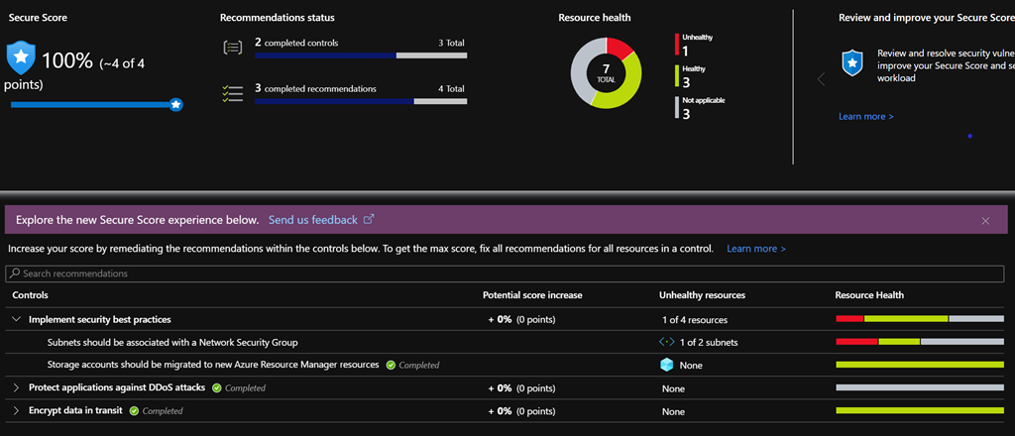The width and height of the screenshot is (1015, 436).
Task: Click the storage account cube icon
Action: click(x=667, y=365)
